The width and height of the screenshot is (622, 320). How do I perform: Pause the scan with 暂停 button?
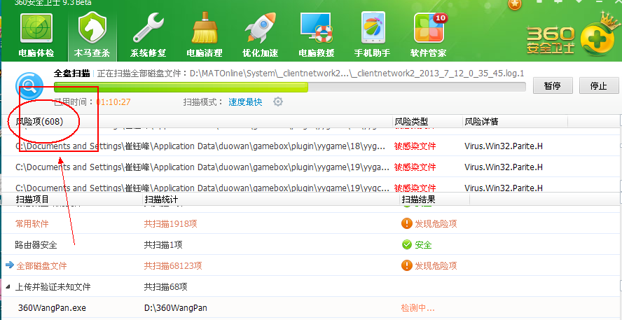[x=553, y=85]
